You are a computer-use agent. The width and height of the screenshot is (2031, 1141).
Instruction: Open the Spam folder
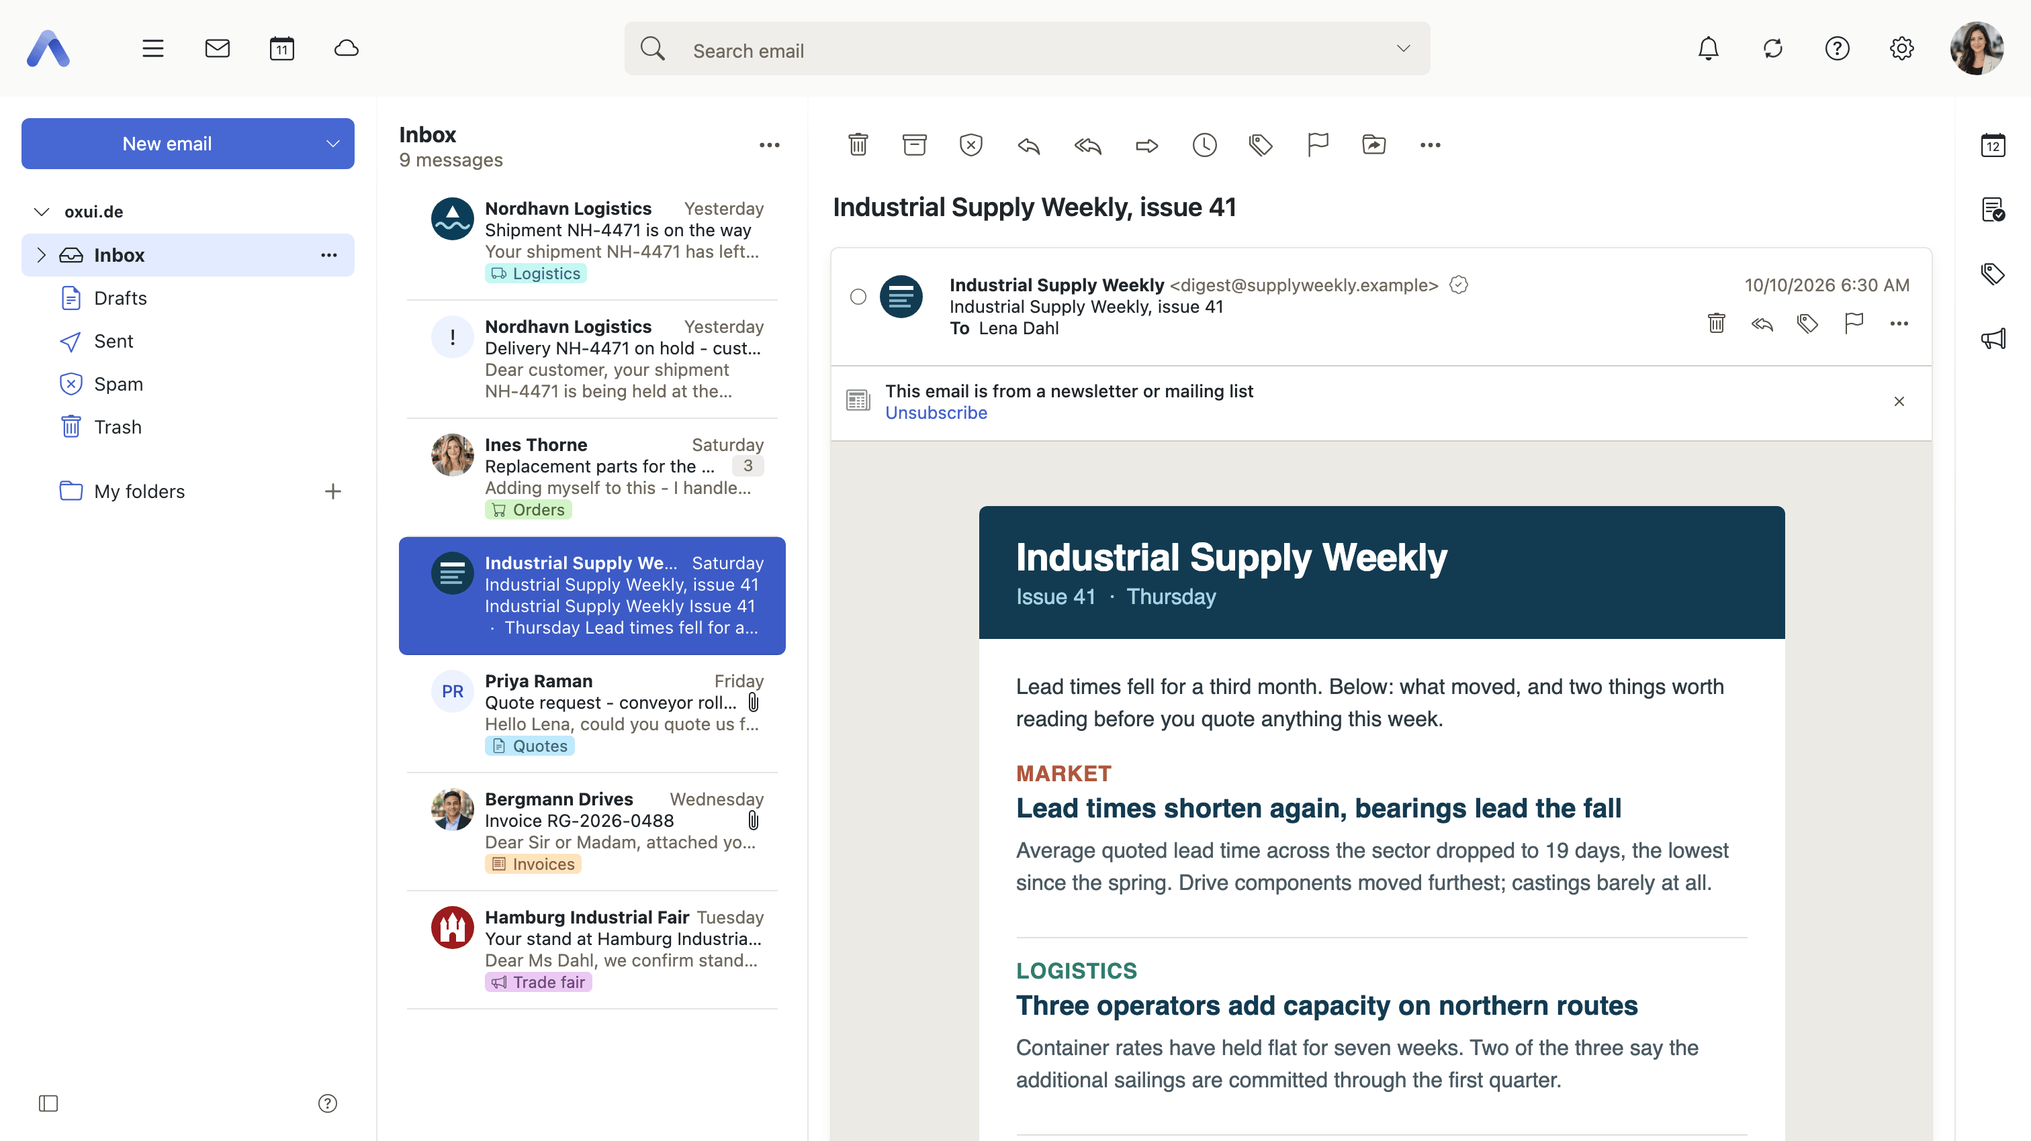pos(187,385)
